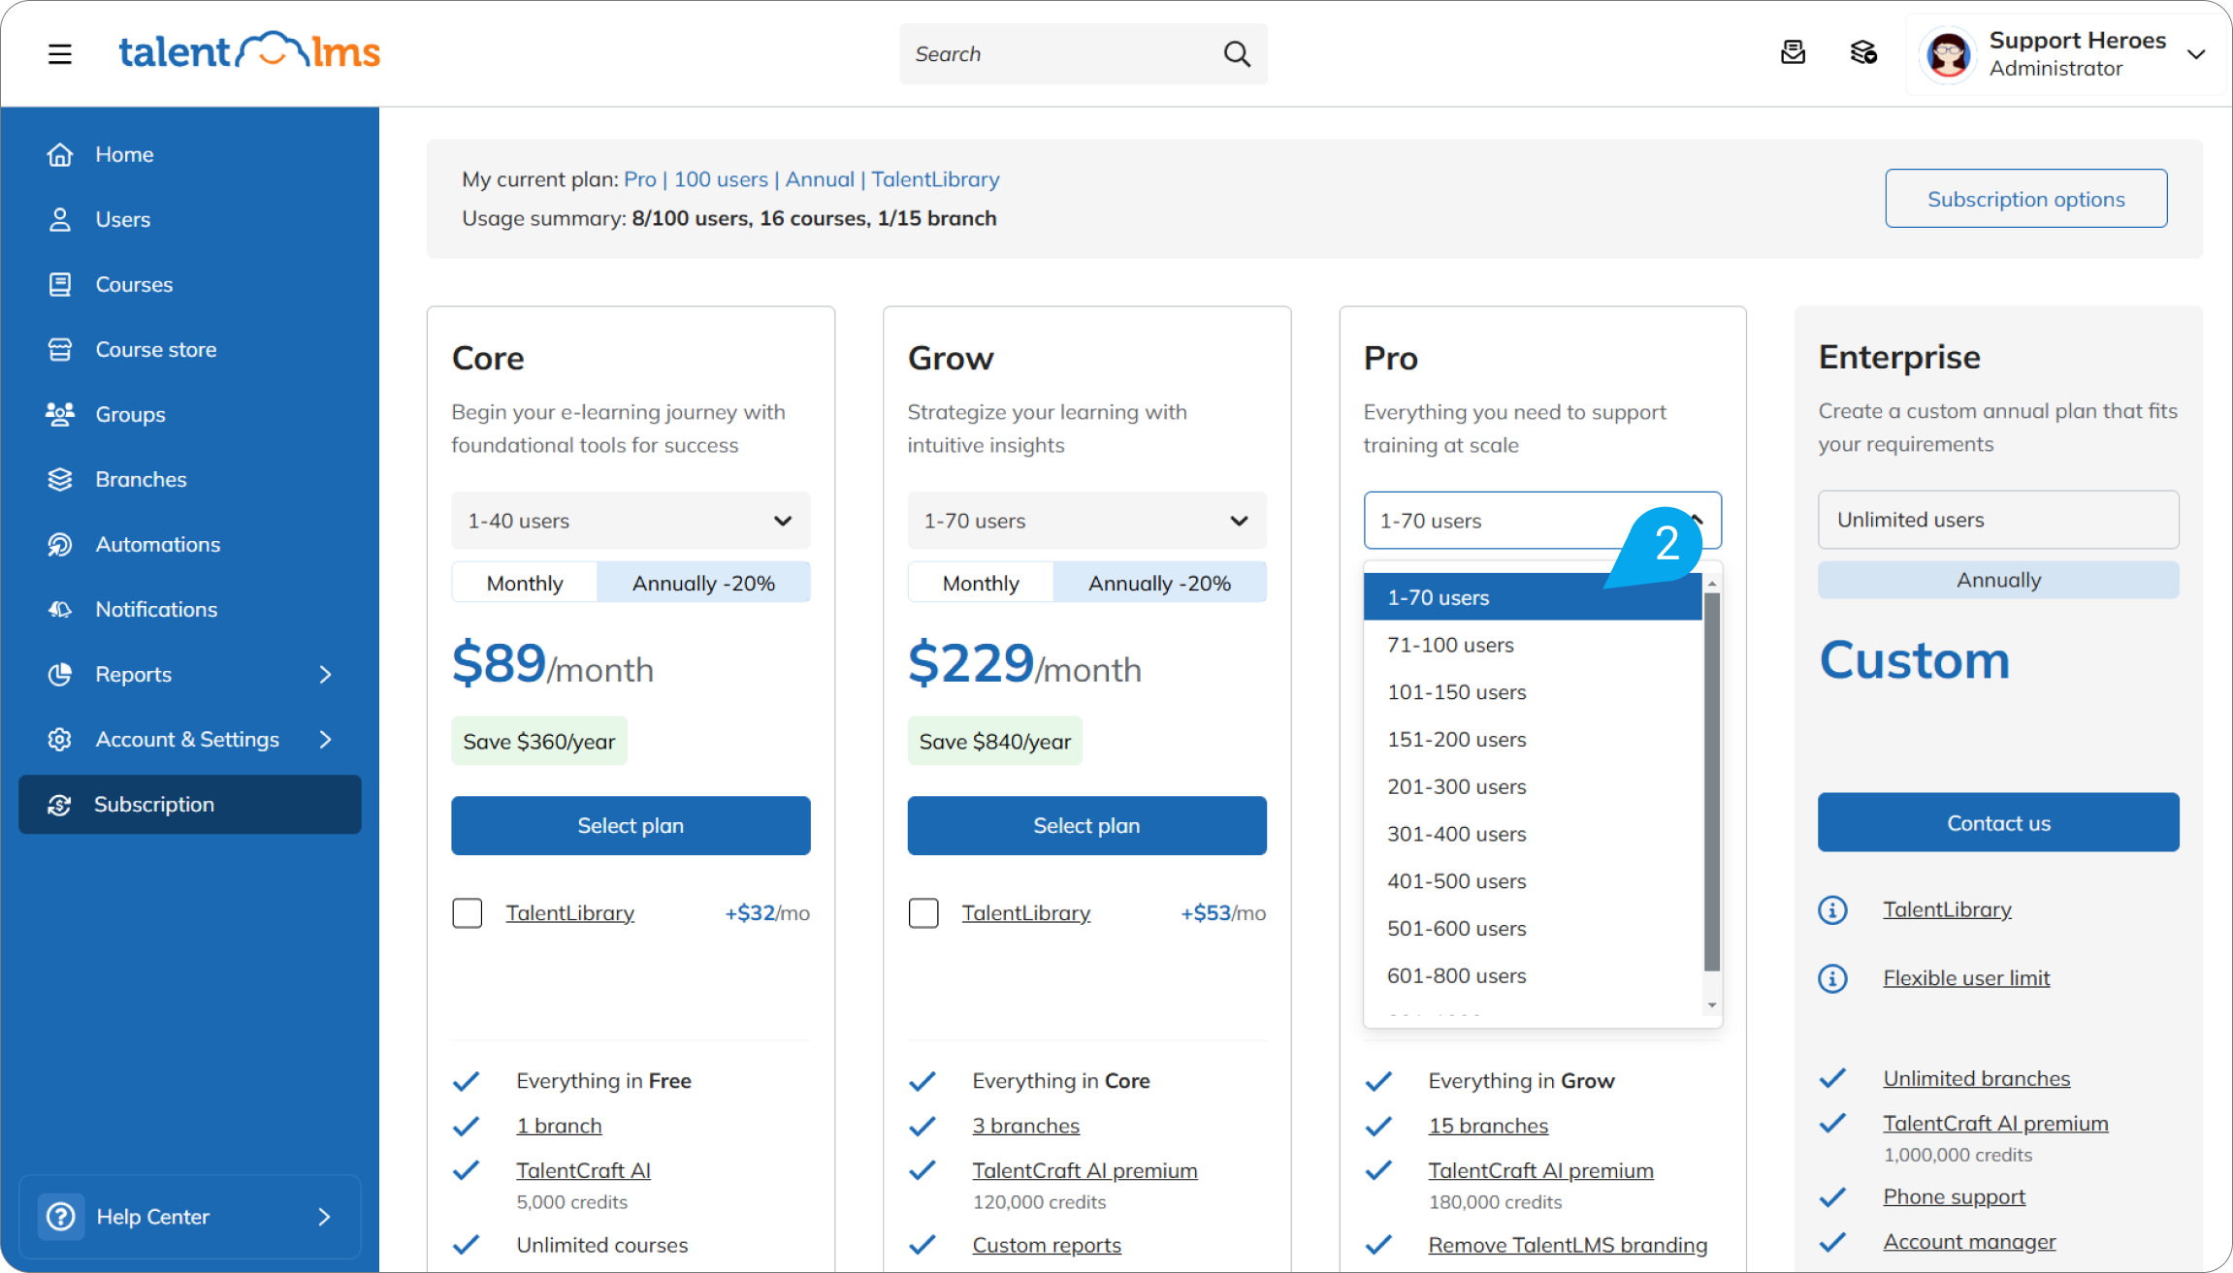This screenshot has width=2233, height=1273.
Task: Click the dropdown scrollbar down arrow
Action: click(1712, 1005)
